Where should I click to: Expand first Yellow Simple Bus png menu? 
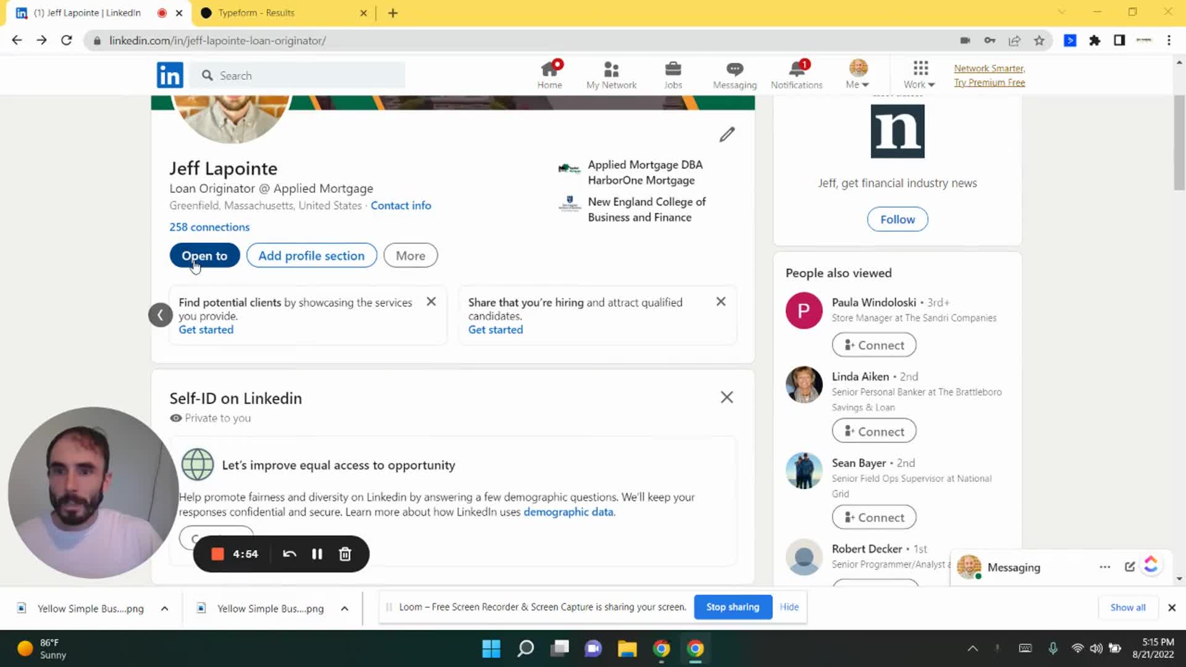coord(164,608)
